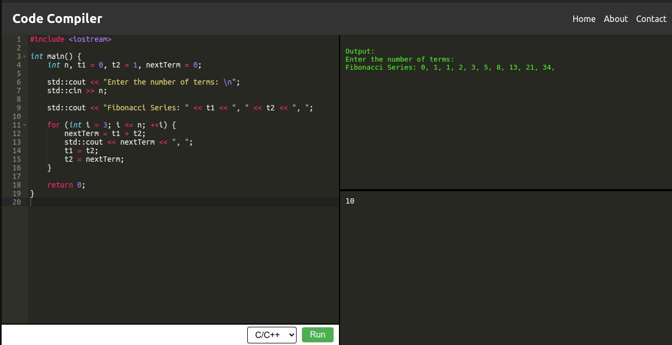This screenshot has width=672, height=345.
Task: Place cursor on the #include iostream line
Action: [x=71, y=39]
